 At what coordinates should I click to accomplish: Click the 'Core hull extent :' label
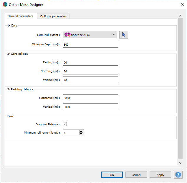49,35
